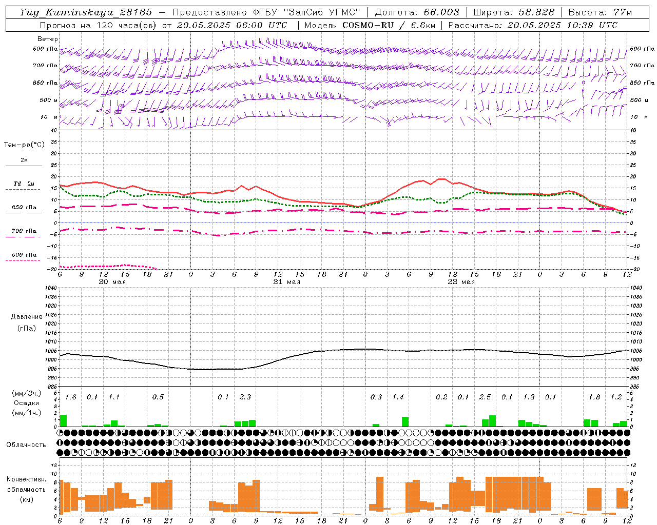Click the red 2м temperature legend line
657x525 pixels.
(24, 166)
